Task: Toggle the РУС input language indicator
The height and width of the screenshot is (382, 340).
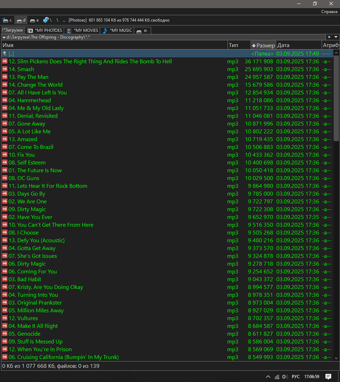Action: tap(296, 377)
